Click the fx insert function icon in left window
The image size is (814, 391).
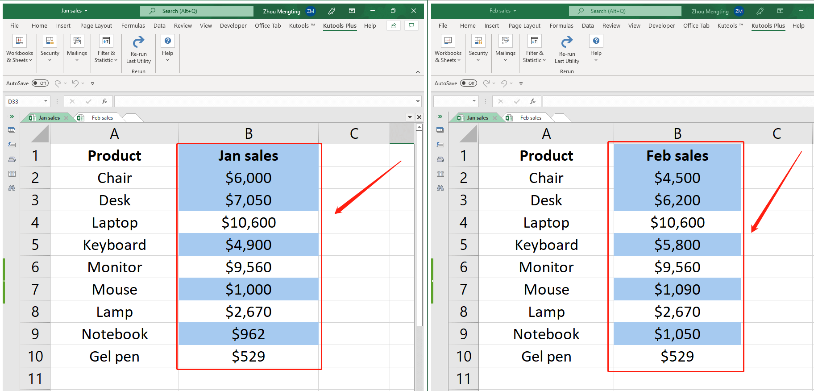pos(104,101)
